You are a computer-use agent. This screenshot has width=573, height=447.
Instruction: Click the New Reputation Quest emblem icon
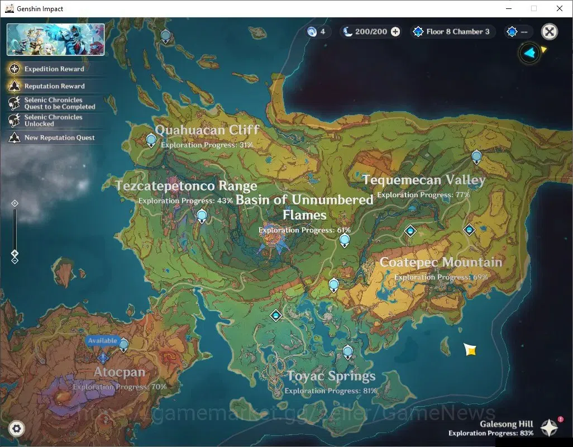(x=15, y=137)
